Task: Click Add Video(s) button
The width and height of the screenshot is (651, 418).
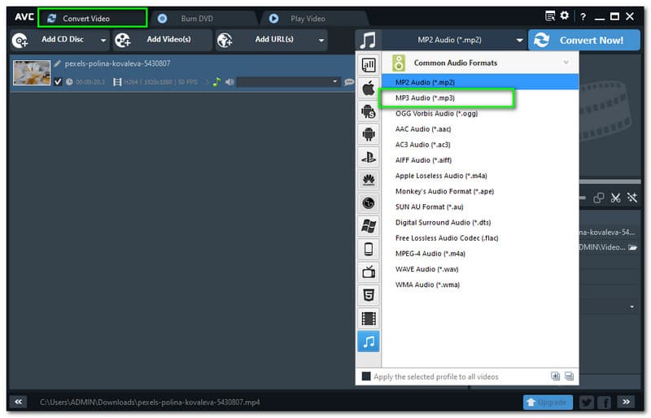Action: pyautogui.click(x=162, y=40)
